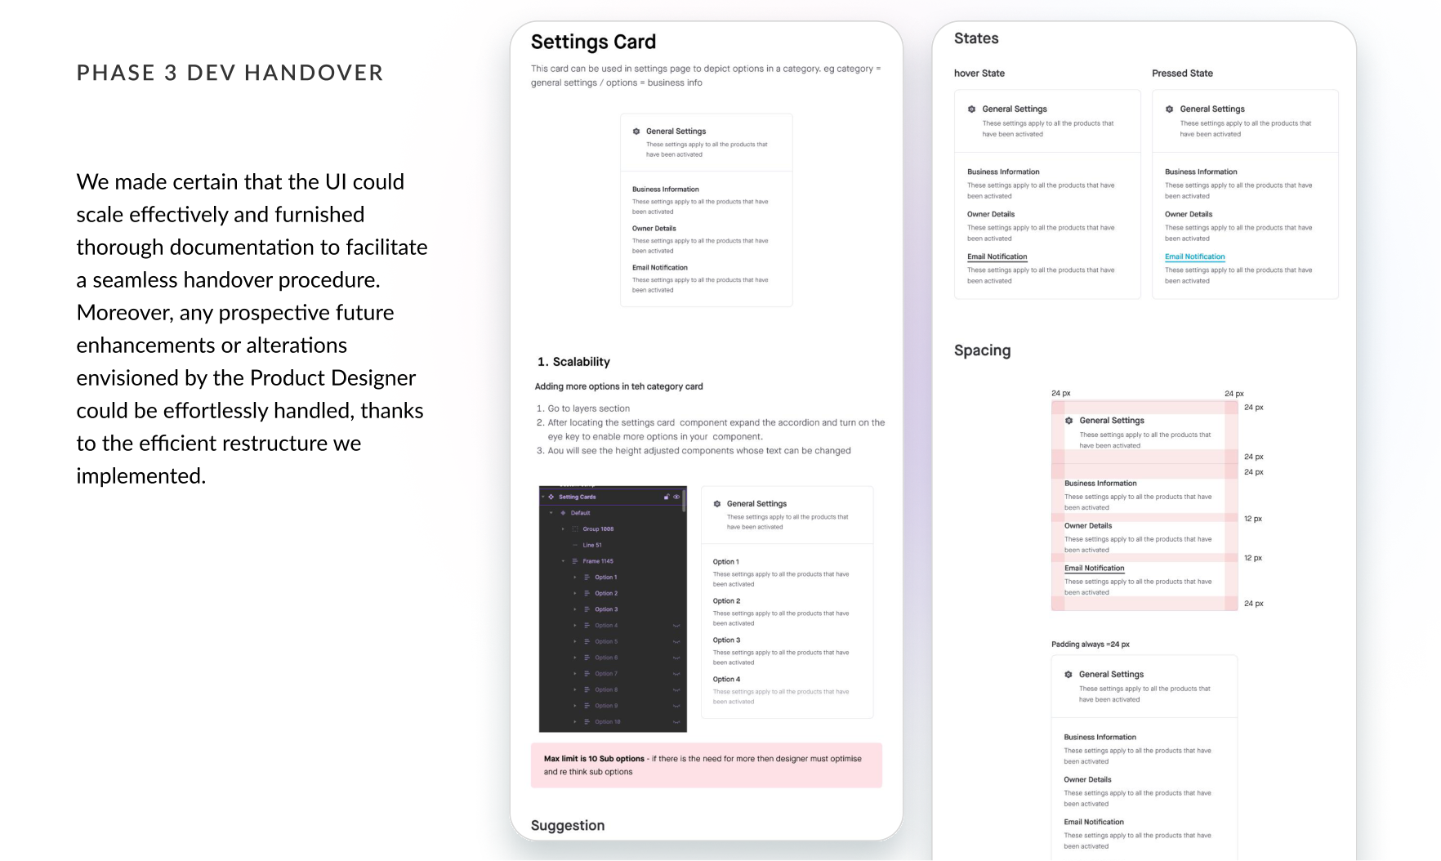Click the '1. Scalability' heading
This screenshot has height=861, width=1441.
pyautogui.click(x=573, y=362)
